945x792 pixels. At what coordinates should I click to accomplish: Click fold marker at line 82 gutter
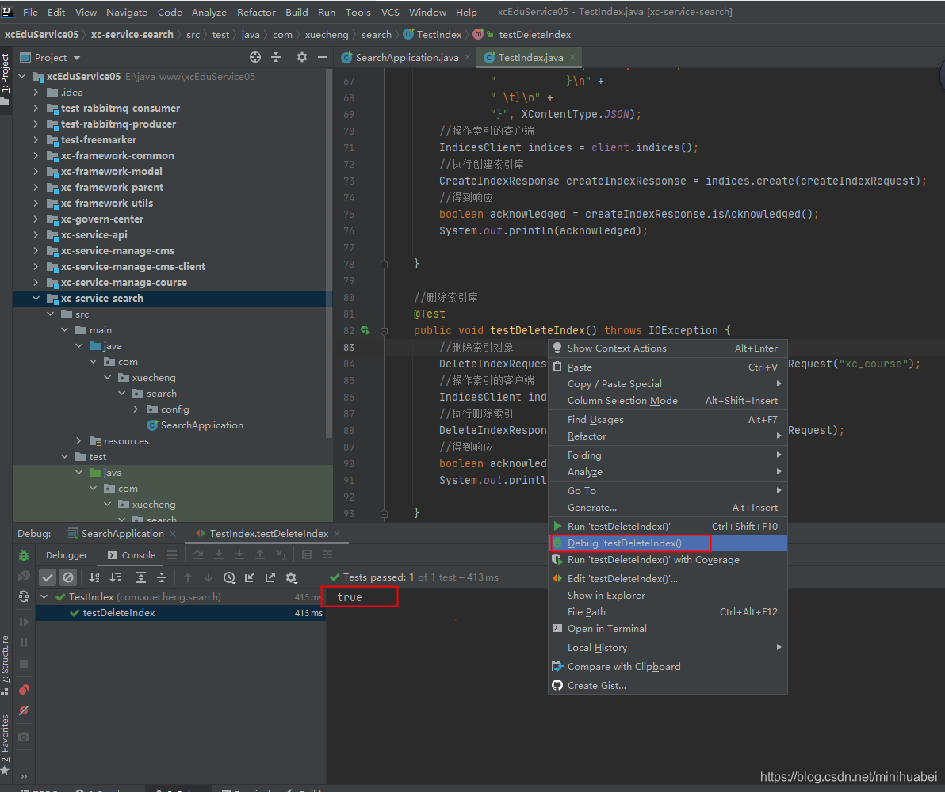point(384,330)
